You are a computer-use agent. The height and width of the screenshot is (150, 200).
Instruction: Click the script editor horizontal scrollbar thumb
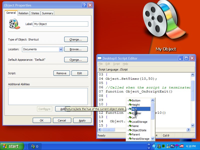click(x=108, y=129)
